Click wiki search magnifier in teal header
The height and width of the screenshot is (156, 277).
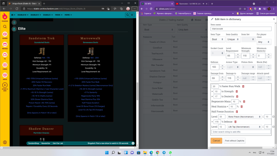click(127, 15)
